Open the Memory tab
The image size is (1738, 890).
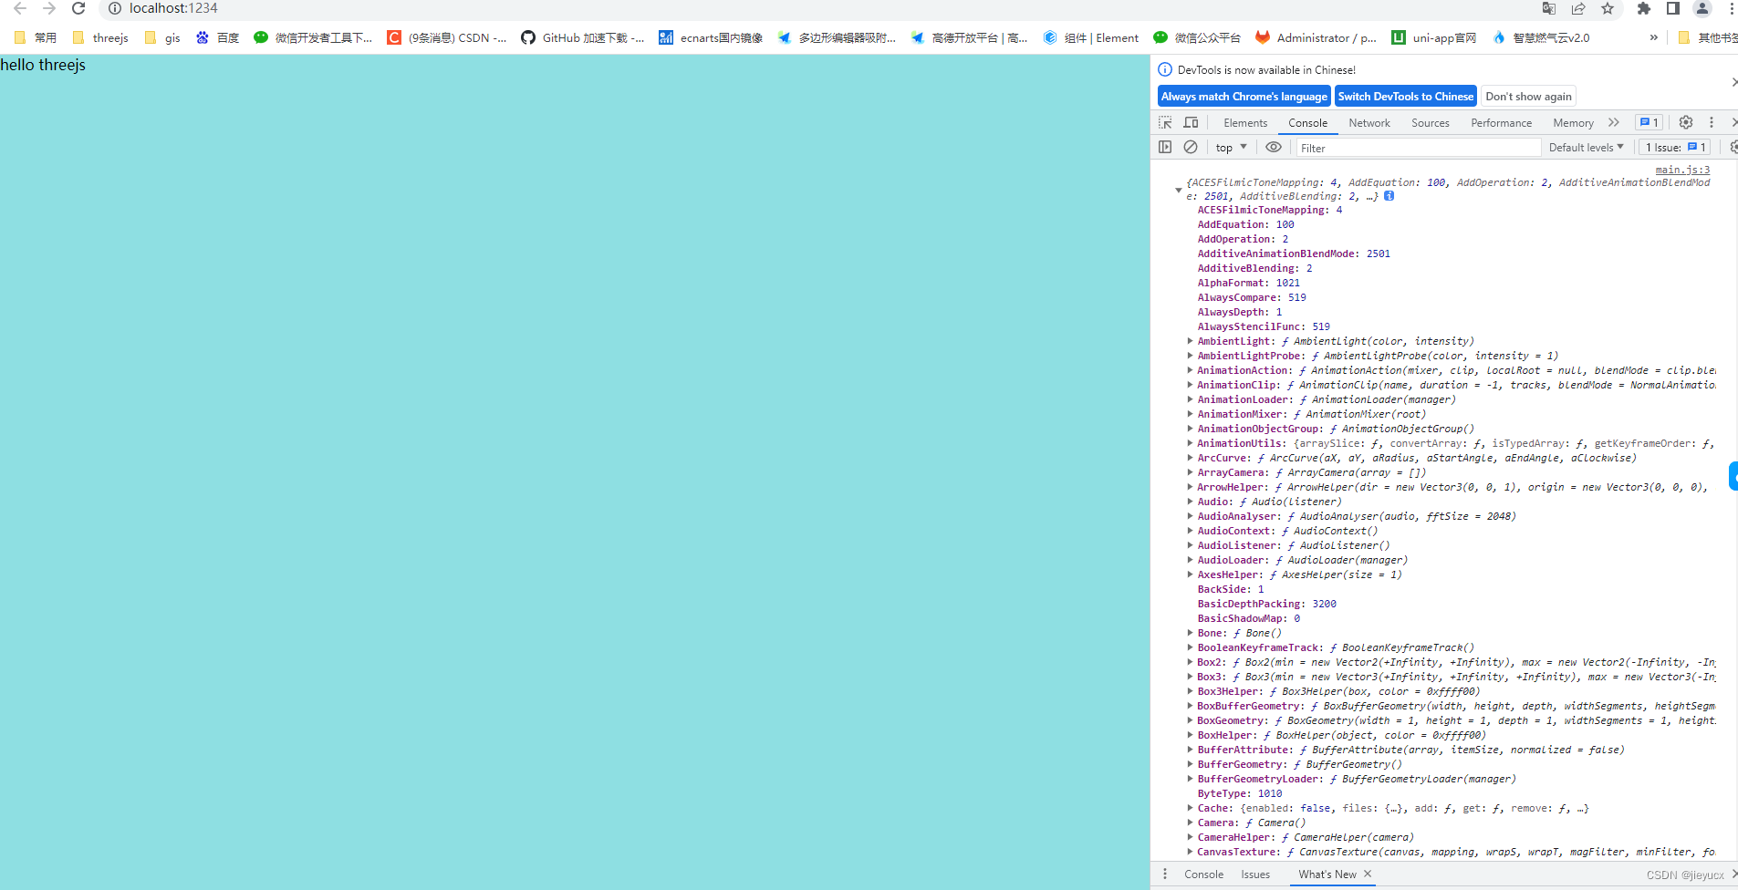click(1573, 123)
